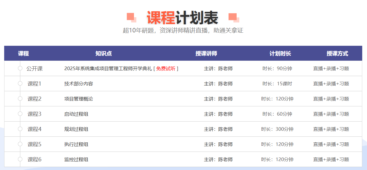The image size is (367, 170).
Task: Select the 课程知识点 column header 知识点
Action: coord(104,53)
